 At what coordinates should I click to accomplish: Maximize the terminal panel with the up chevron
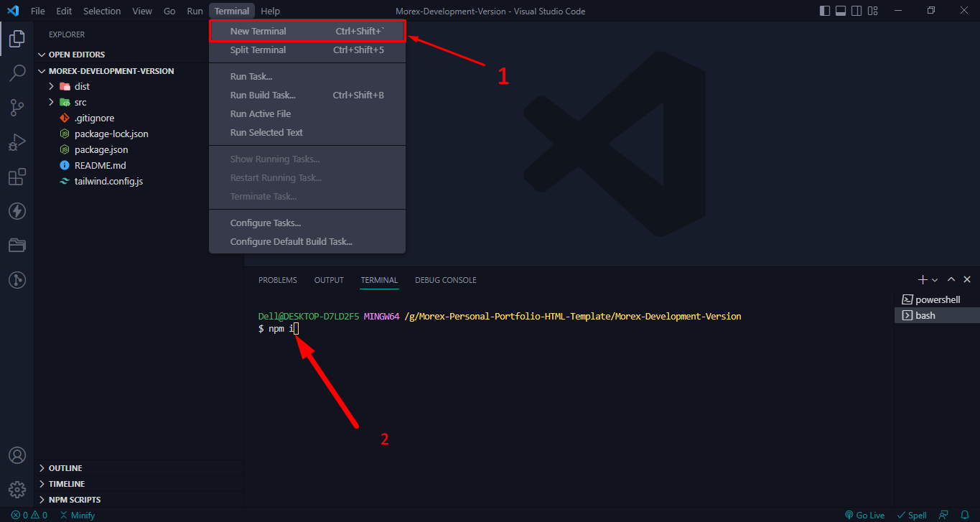coord(951,279)
